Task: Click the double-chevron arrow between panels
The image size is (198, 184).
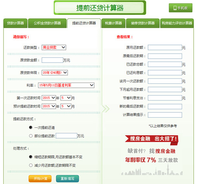Action: [106, 109]
